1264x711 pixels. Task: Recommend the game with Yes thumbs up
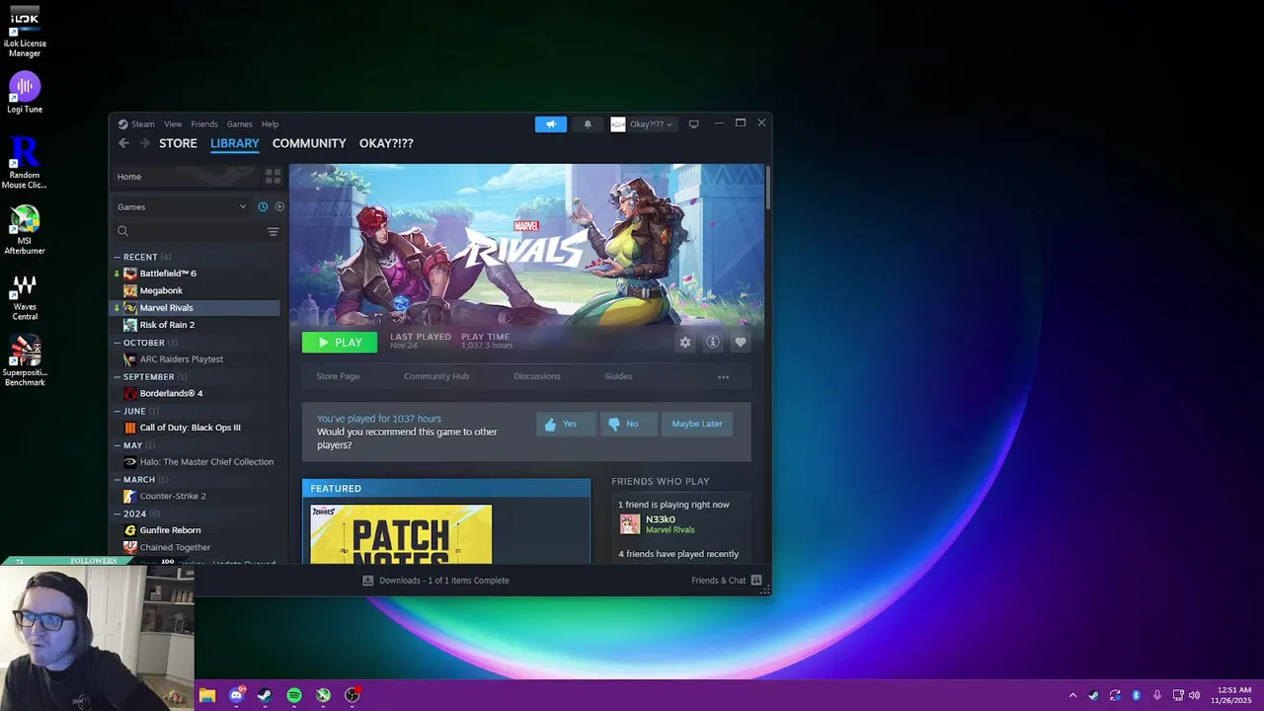pyautogui.click(x=565, y=424)
